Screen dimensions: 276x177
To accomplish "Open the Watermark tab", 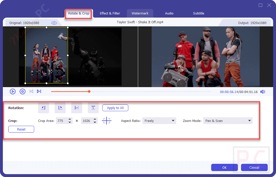I will click(x=140, y=13).
